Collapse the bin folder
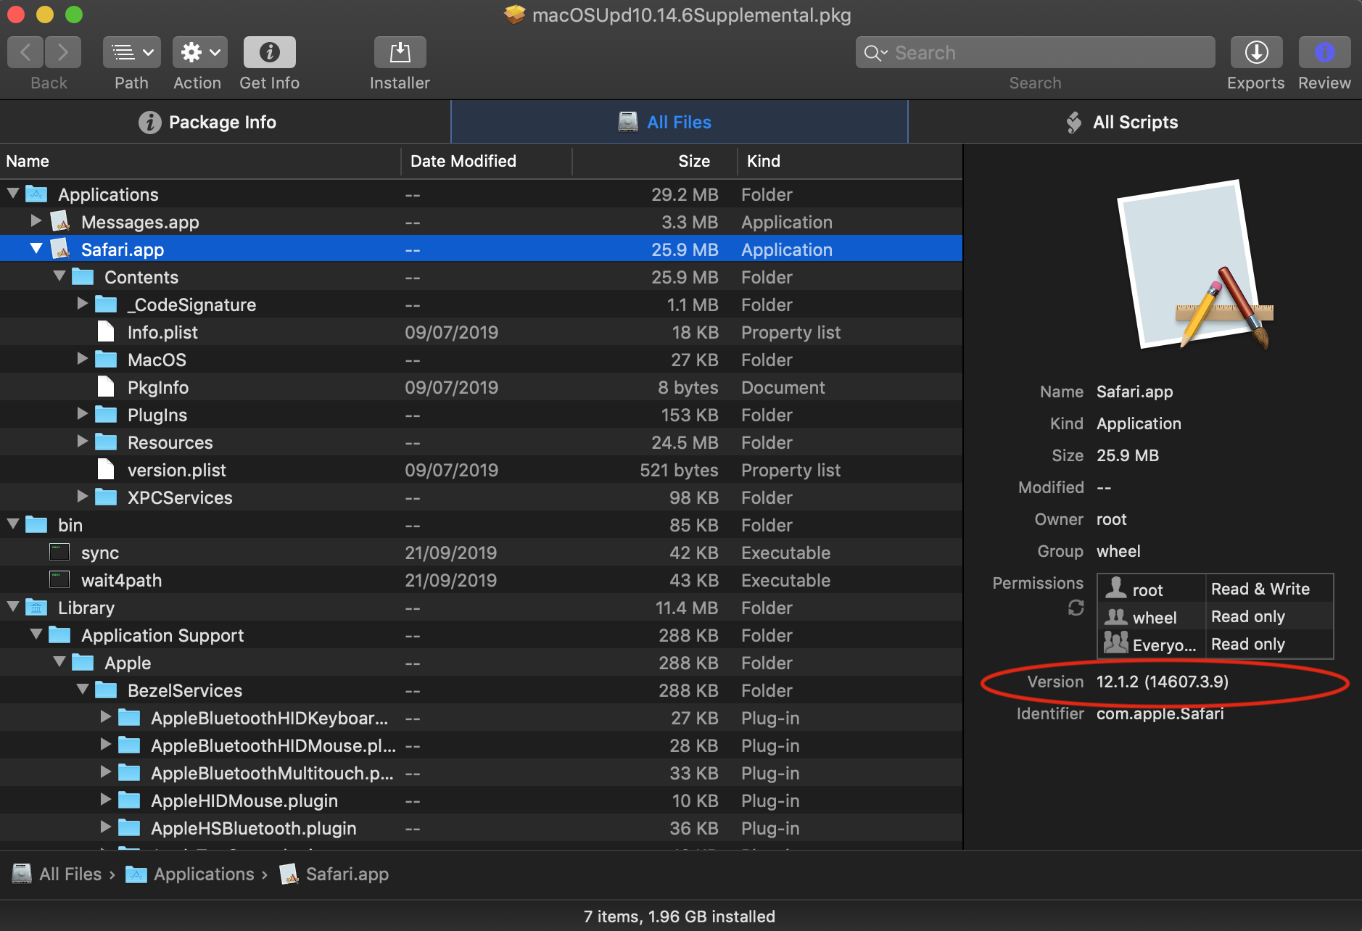 (13, 524)
